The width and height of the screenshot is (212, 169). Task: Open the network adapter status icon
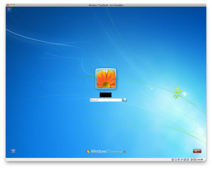(178, 159)
